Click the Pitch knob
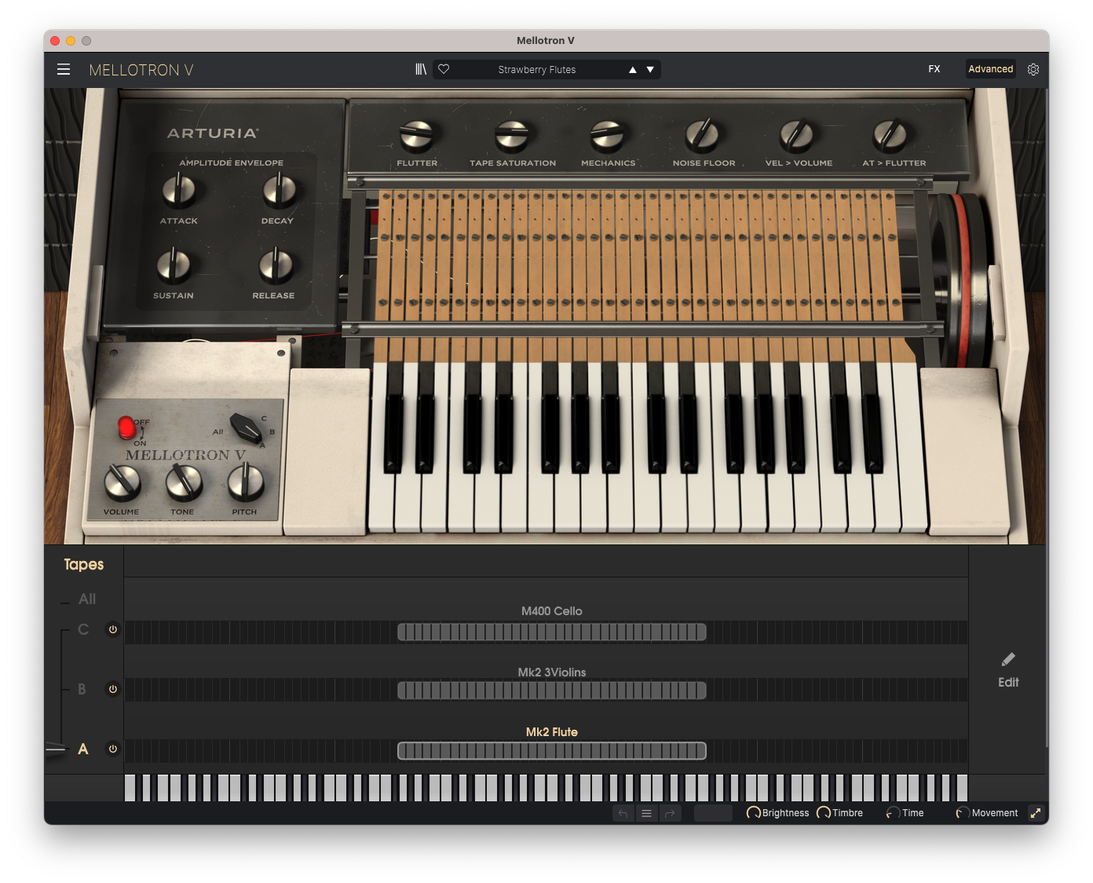The height and width of the screenshot is (883, 1093). click(x=246, y=483)
